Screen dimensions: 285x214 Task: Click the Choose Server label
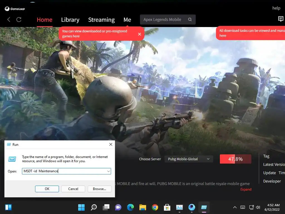click(x=150, y=159)
